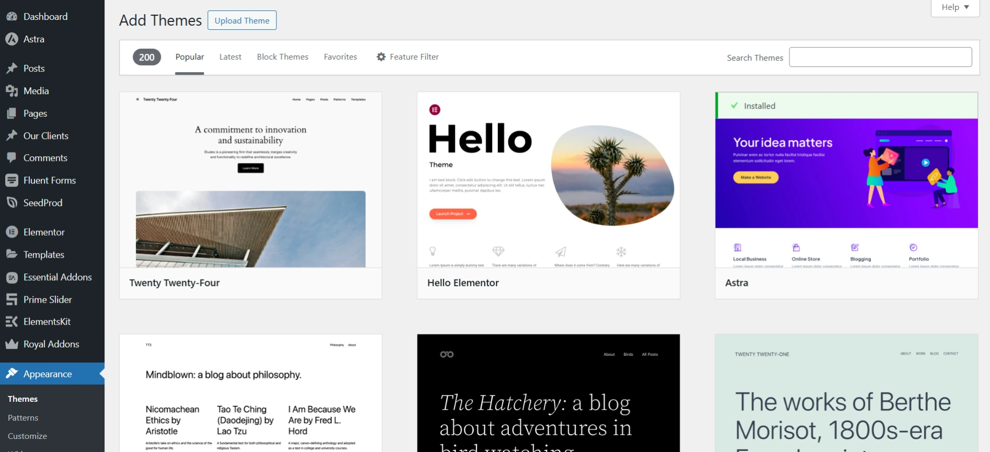Click the Appearance paintbrush icon
The width and height of the screenshot is (990, 452).
click(11, 374)
